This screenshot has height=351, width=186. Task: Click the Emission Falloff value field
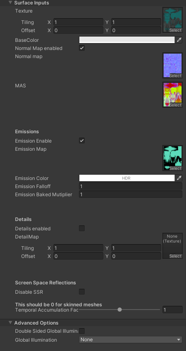tap(131, 186)
